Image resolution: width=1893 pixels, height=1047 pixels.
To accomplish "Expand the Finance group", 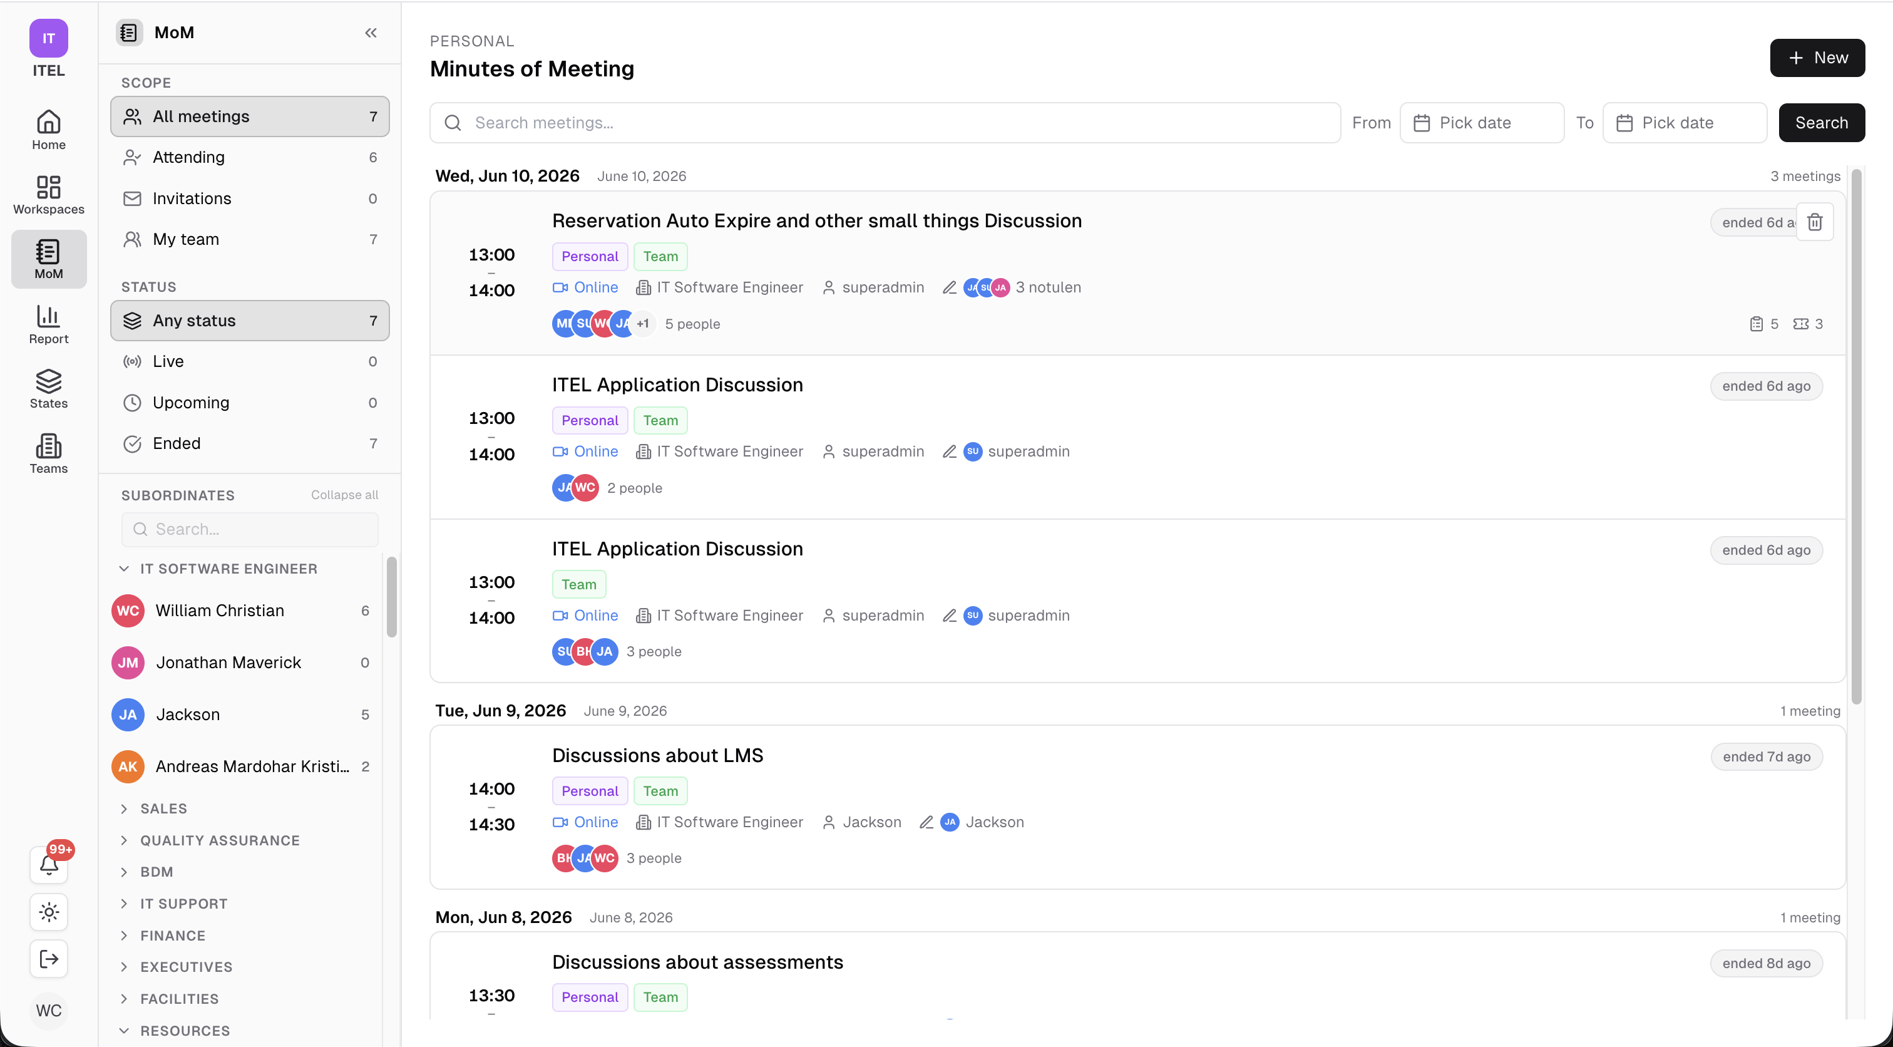I will tap(124, 936).
